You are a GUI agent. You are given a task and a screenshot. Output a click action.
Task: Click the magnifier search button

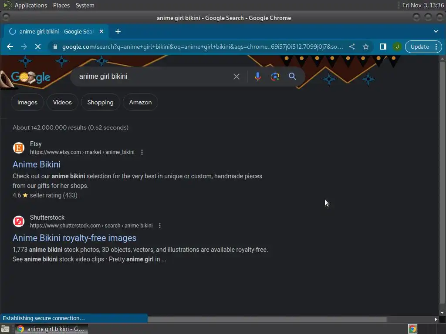pos(292,77)
